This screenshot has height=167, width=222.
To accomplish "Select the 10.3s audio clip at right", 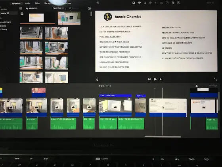I will click(212, 124).
